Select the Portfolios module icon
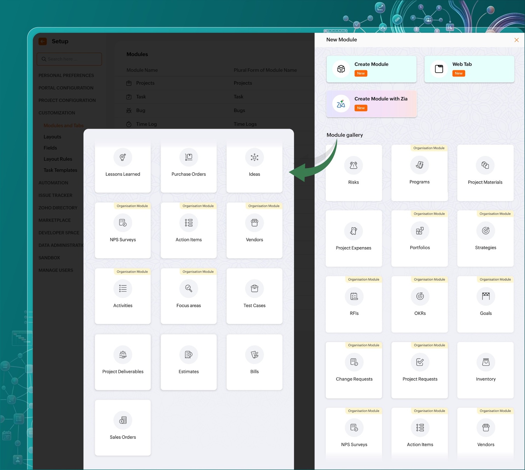Viewport: 525px width, 470px height. pyautogui.click(x=420, y=231)
